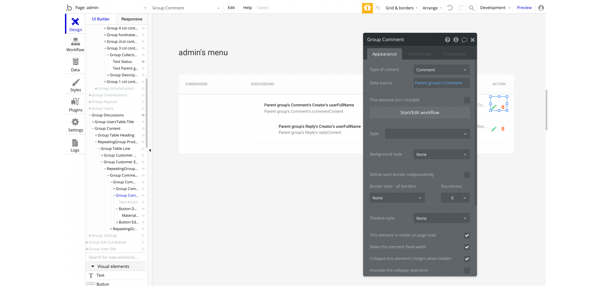
Task: Click the pointer inspect icon in top toolbar
Action: pos(378,8)
